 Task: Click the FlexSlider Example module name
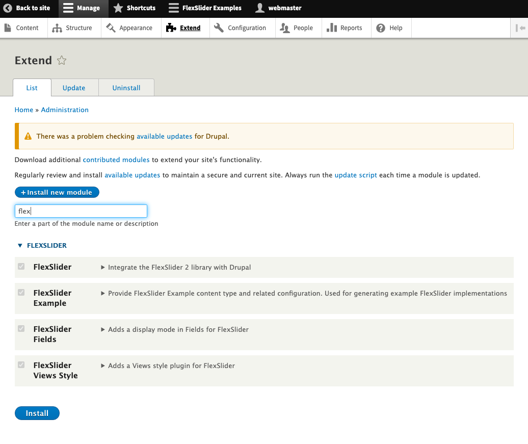click(52, 298)
